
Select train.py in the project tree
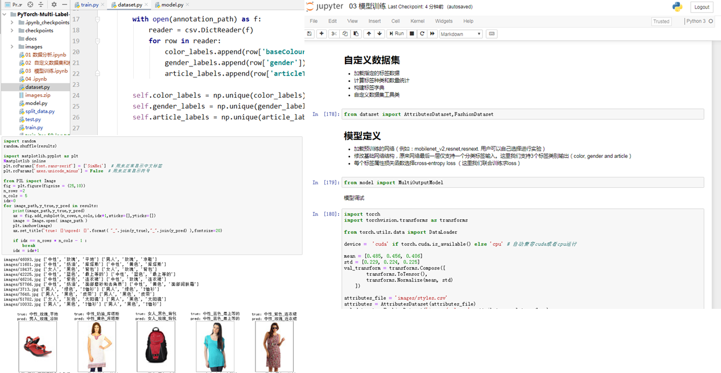[x=31, y=128]
